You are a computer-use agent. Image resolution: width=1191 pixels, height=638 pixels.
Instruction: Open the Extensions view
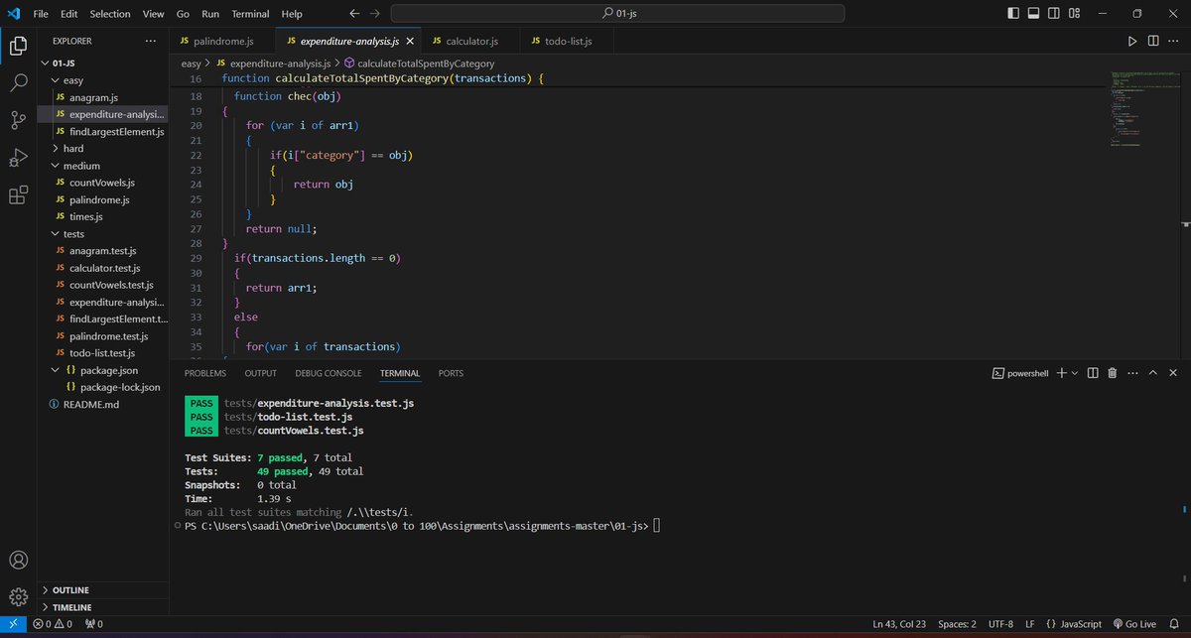tap(18, 194)
